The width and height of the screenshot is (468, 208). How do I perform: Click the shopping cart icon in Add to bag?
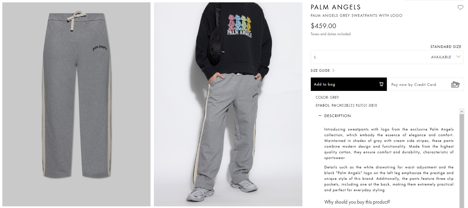coord(381,84)
